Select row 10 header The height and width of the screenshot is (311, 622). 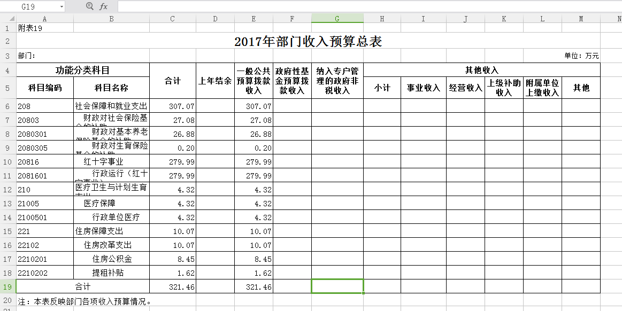(8, 161)
